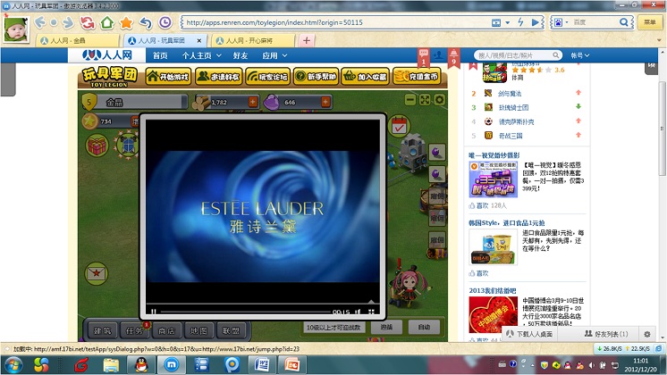Click 邀请好友 button

click(x=219, y=77)
